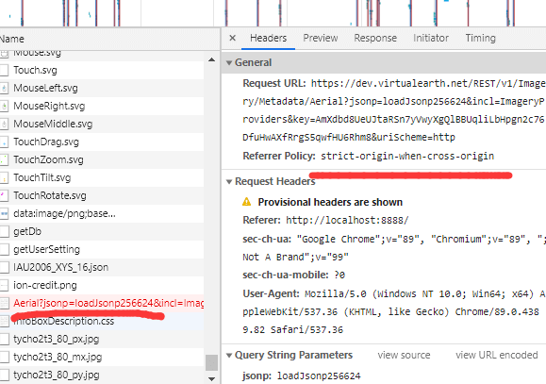Collapse the Request Headers section
The height and width of the screenshot is (384, 546).
(x=229, y=181)
